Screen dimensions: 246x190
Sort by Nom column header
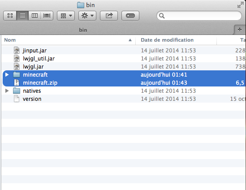tap(10, 40)
